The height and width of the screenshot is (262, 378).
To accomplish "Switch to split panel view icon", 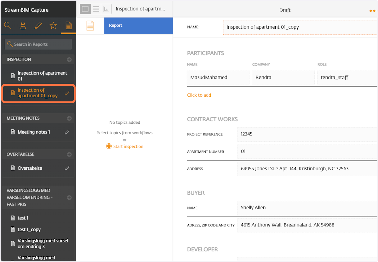I will coord(85,9).
